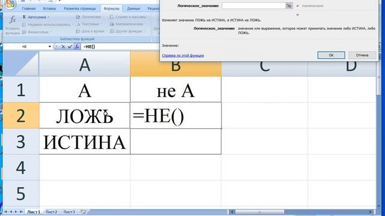The height and width of the screenshot is (216, 385).
Task: Switch to sheet tab Лист2
Action: point(52,212)
